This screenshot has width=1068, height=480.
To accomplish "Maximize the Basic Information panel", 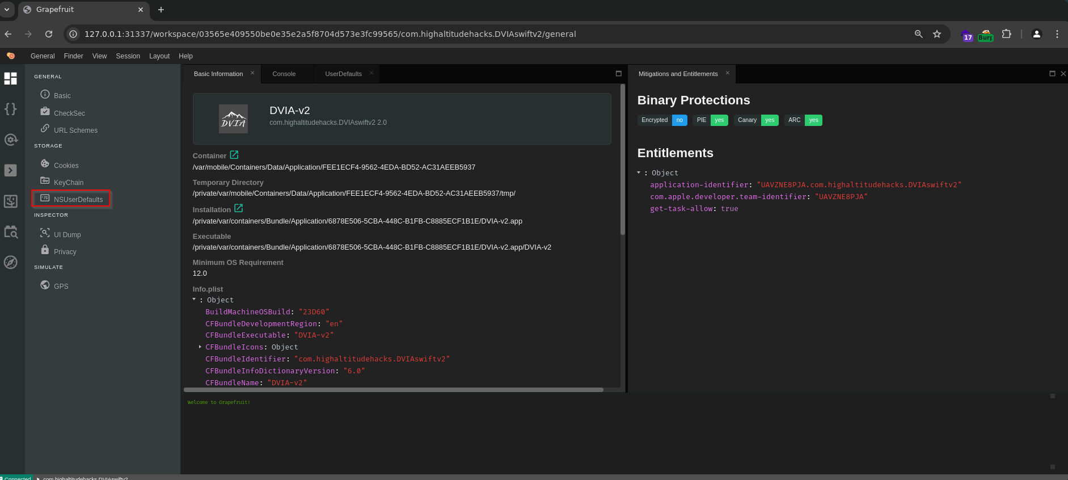I will [x=619, y=73].
